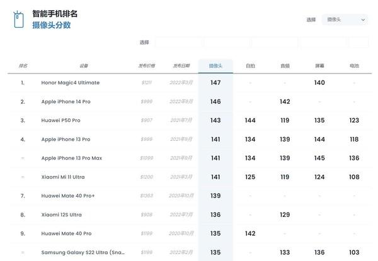378x261 pixels.
Task: Click the 摄像头分数 subtitle
Action: click(x=52, y=25)
